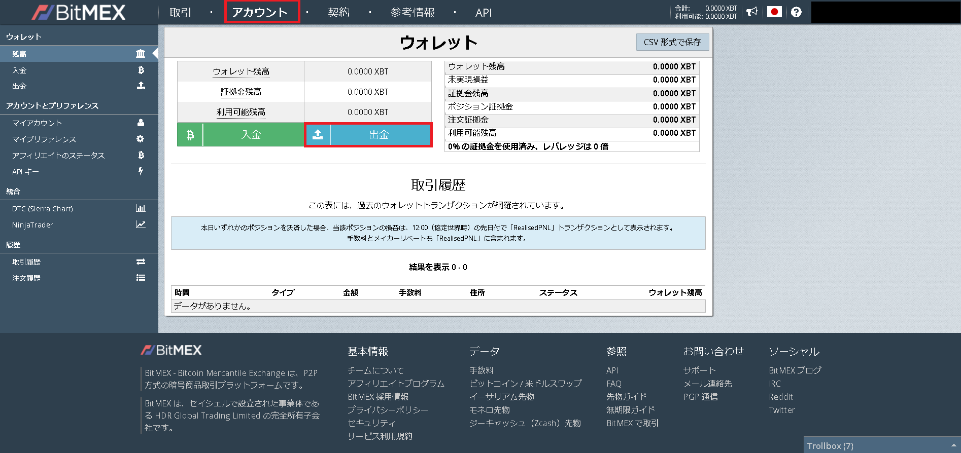Click the bitcoin icon beside 入金 in sidebar
The image size is (961, 453).
(141, 70)
